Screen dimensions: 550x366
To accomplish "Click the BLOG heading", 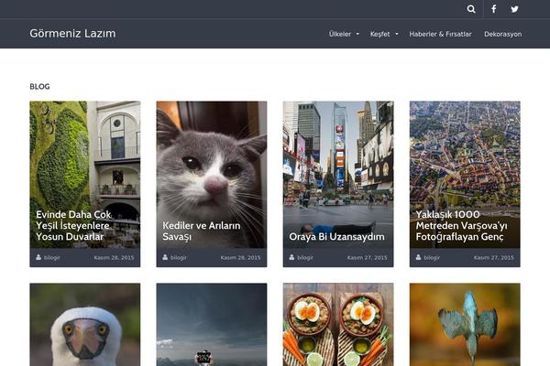I will point(39,87).
